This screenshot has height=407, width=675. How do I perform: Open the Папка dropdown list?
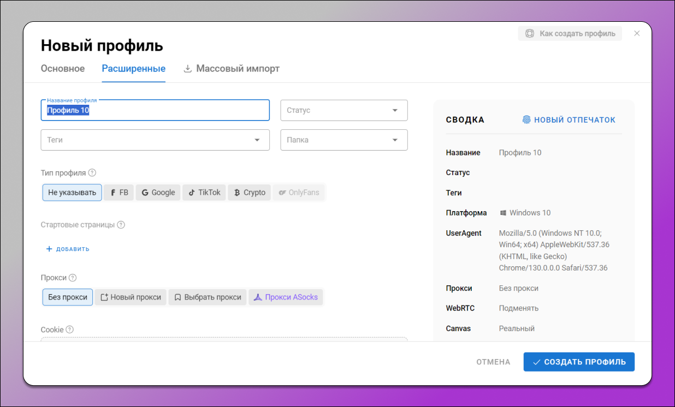[344, 140]
